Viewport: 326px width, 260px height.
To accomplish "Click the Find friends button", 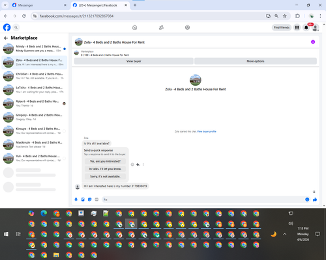I will pos(282,27).
